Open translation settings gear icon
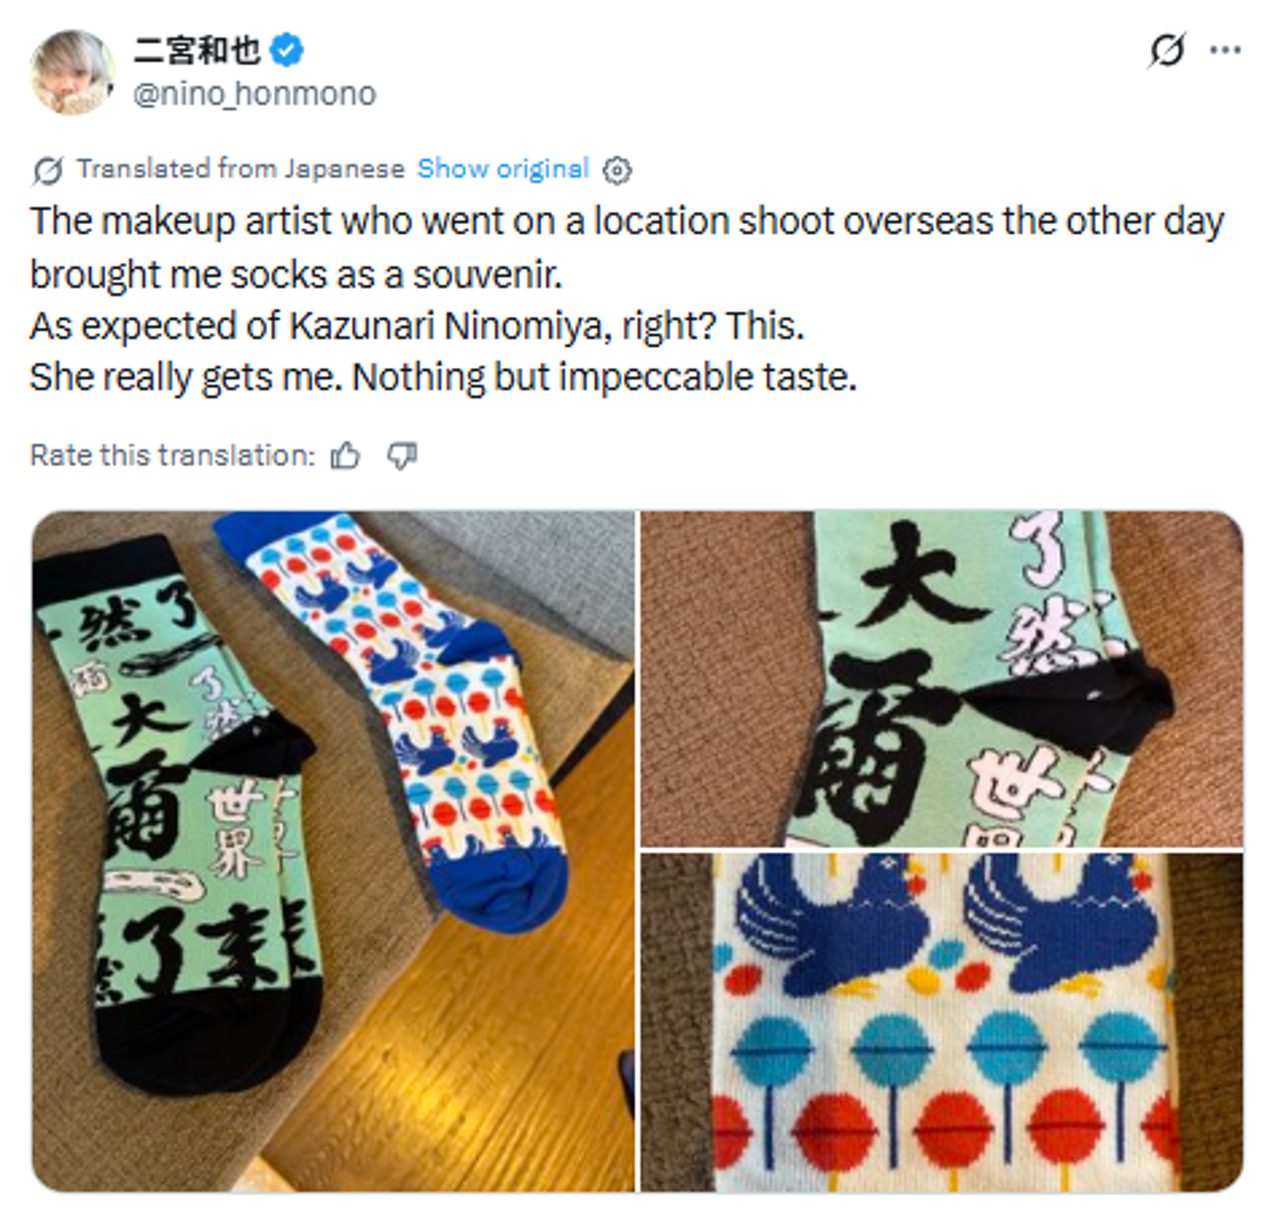This screenshot has height=1227, width=1270. tap(617, 170)
